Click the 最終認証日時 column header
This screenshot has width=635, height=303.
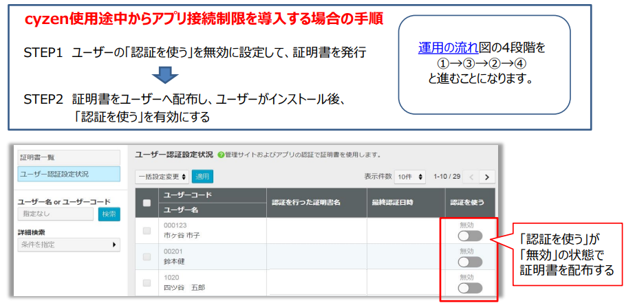tap(406, 203)
